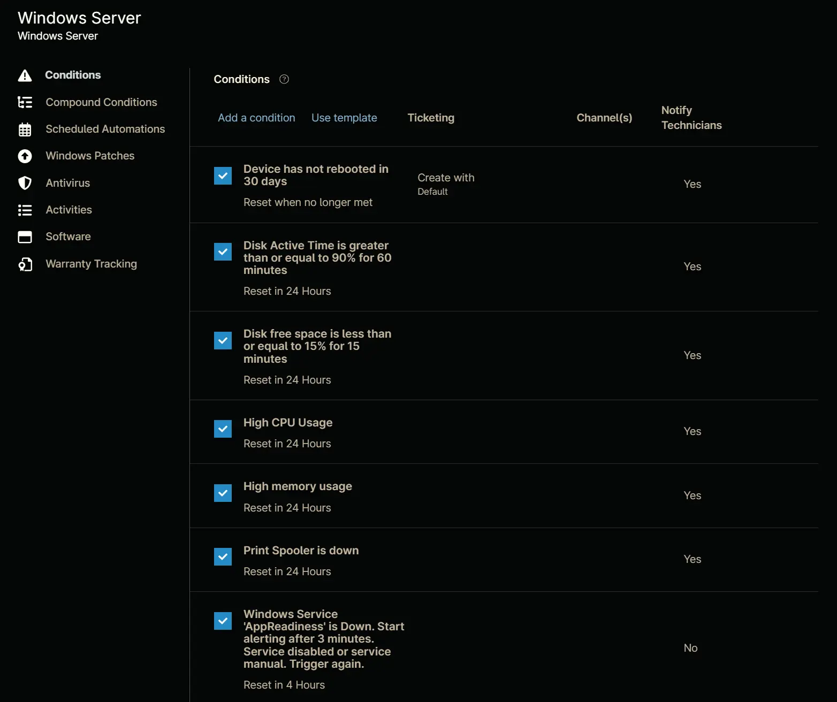Viewport: 837px width, 702px height.
Task: Click the Conditions warning triangle icon
Action: pyautogui.click(x=25, y=75)
